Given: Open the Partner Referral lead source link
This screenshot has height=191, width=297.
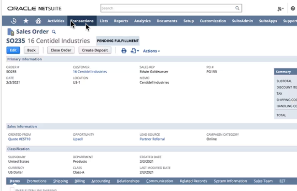Looking at the screenshot, I should pos(152,139).
